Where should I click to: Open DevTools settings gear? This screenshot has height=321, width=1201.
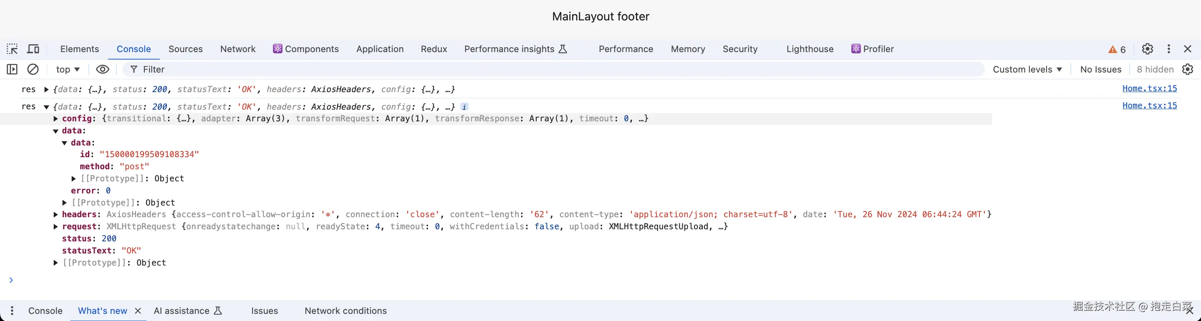(x=1148, y=49)
